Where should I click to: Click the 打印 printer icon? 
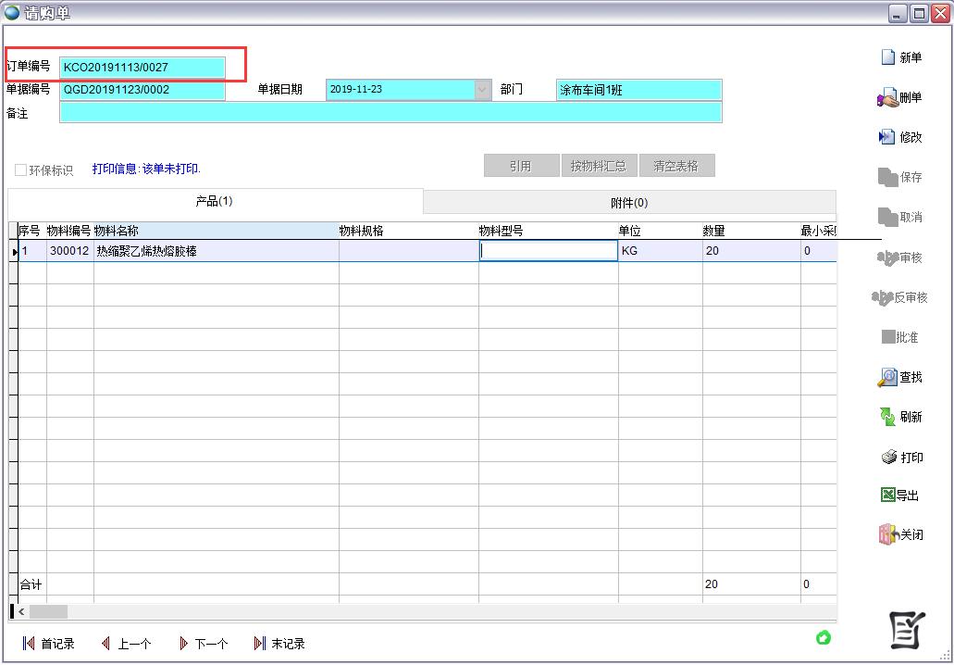(x=888, y=458)
